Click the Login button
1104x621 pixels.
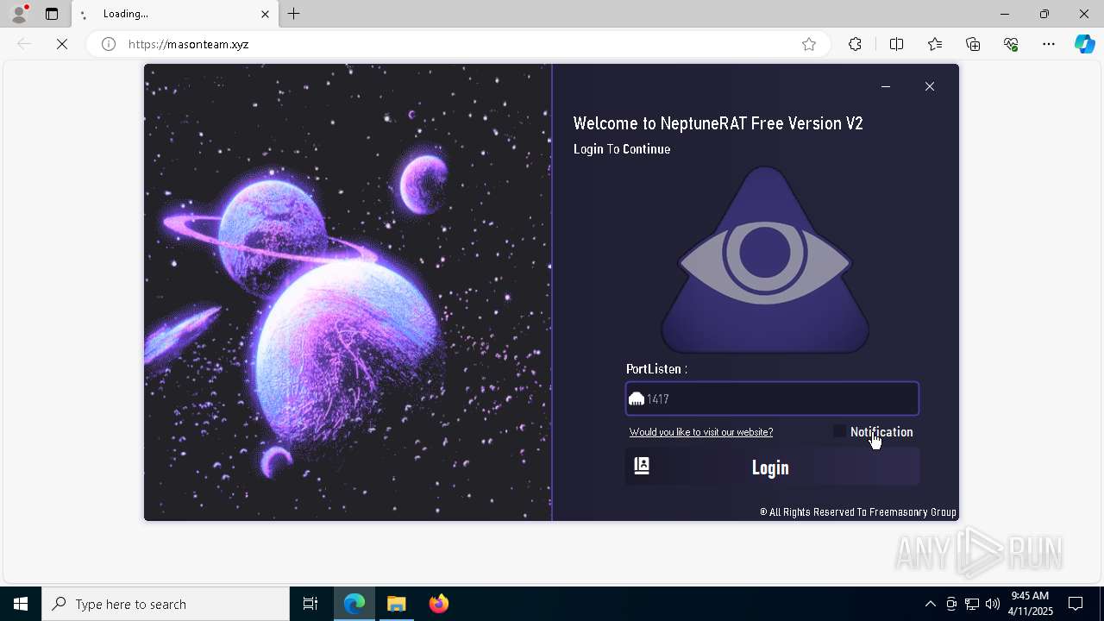(772, 467)
